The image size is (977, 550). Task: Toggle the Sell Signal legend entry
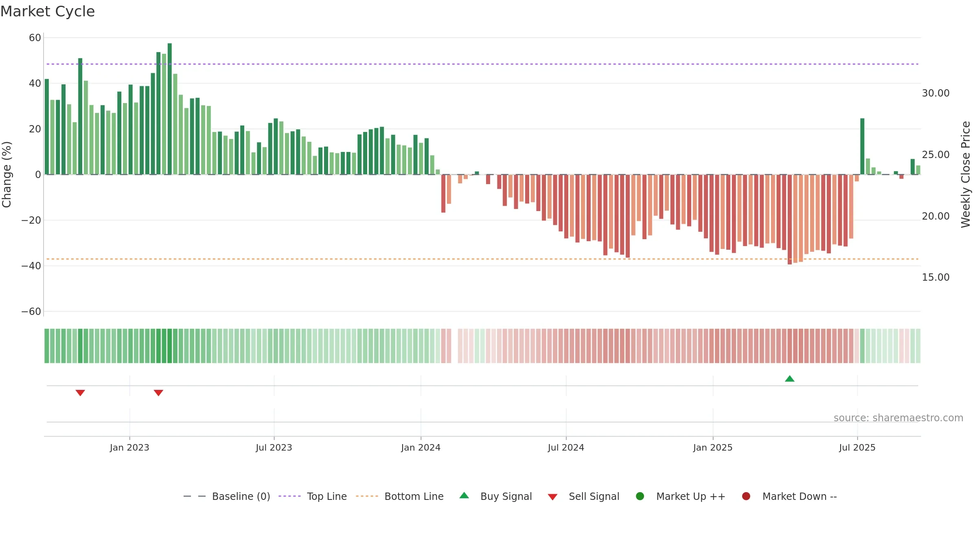[583, 496]
